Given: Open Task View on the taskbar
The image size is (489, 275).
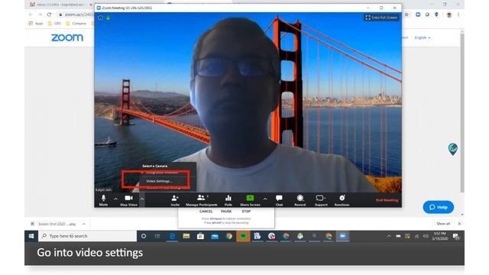Looking at the screenshot, I should tap(157, 236).
